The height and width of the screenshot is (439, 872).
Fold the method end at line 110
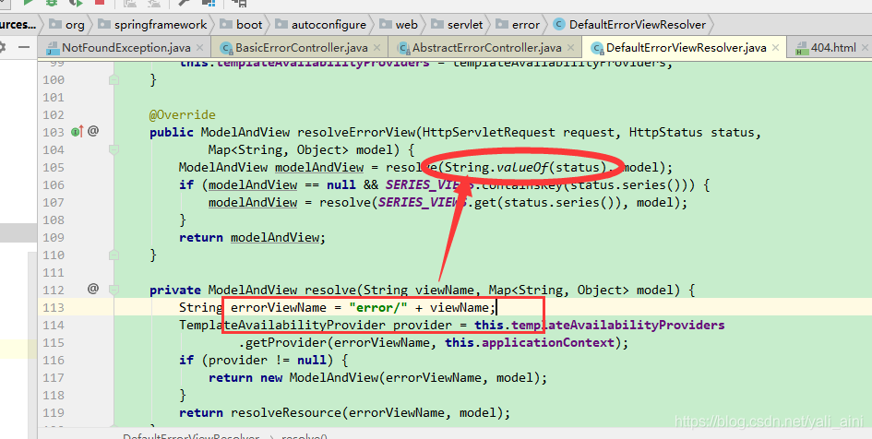[113, 255]
